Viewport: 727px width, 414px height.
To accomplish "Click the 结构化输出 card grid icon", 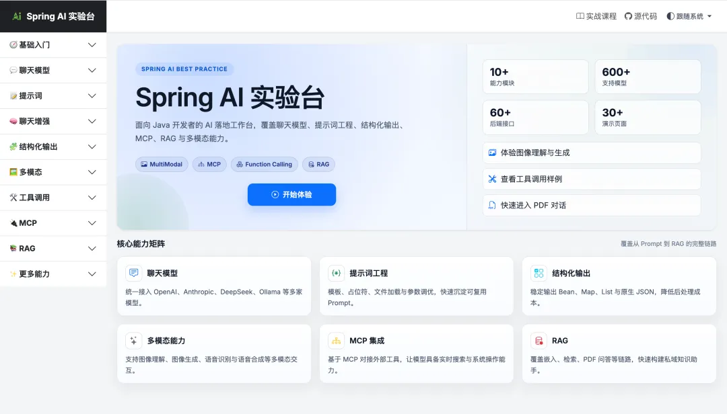I will pos(539,274).
